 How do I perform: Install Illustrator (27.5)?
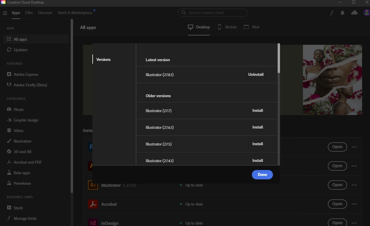point(258,144)
